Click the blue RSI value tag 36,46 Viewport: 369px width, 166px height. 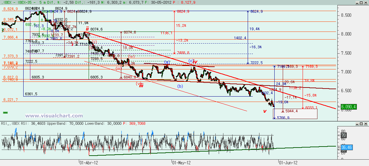(x=347, y=148)
